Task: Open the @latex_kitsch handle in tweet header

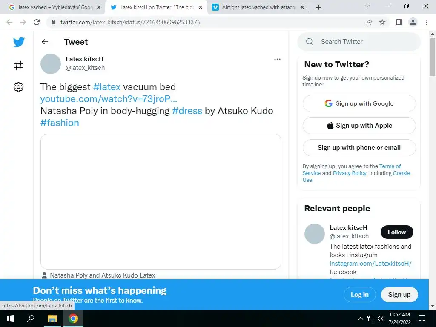Action: click(x=85, y=68)
